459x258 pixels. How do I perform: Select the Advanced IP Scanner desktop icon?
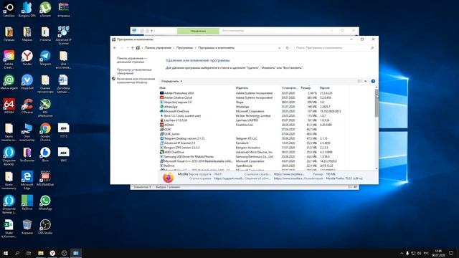[63, 35]
